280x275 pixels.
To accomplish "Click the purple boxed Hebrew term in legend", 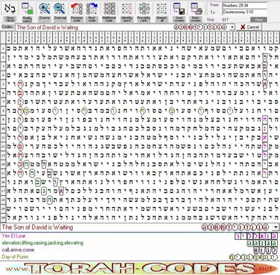I will coord(256,236).
